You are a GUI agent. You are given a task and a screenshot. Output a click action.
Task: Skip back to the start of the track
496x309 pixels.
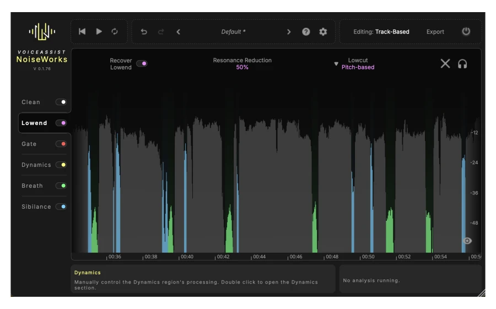[82, 31]
